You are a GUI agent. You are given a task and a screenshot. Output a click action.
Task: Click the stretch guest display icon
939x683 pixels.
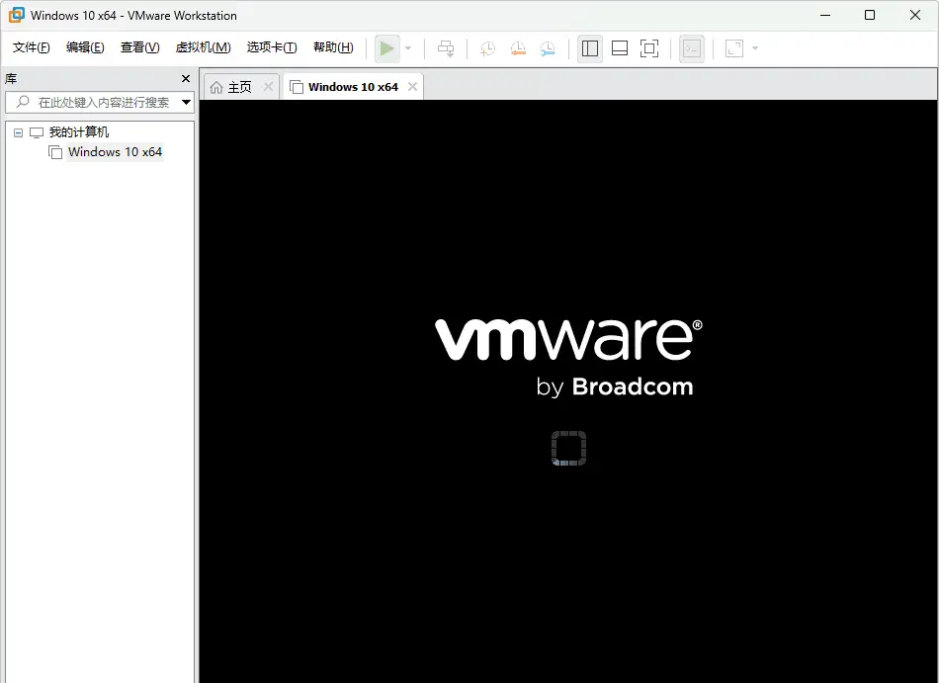[x=734, y=48]
